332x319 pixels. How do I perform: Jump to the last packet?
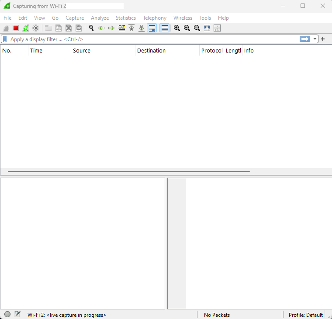pyautogui.click(x=142, y=28)
